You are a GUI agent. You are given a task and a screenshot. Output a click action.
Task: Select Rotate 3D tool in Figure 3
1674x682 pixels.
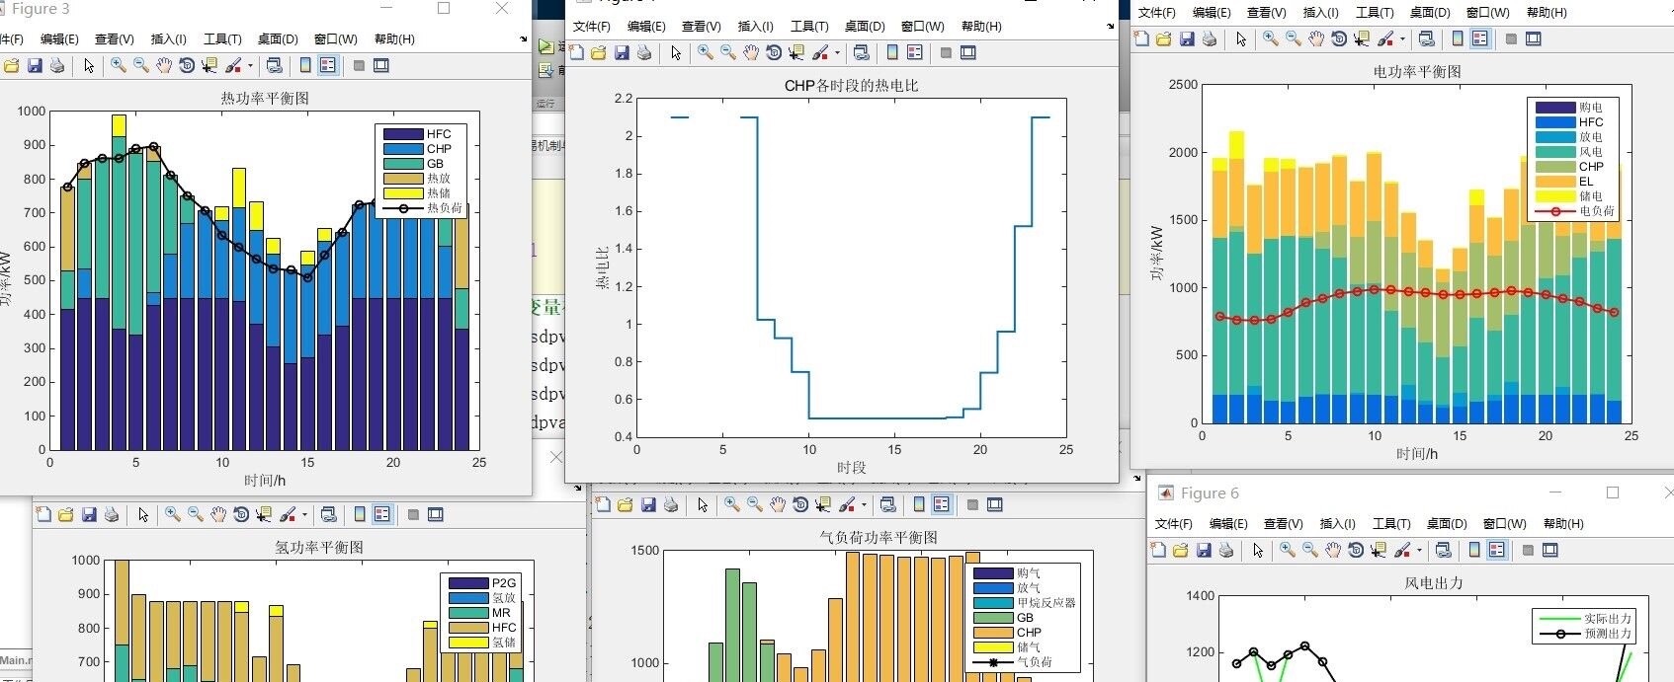[x=187, y=65]
